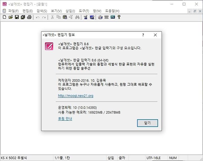Click the pink editor icon in the title bar

pos(5,4)
